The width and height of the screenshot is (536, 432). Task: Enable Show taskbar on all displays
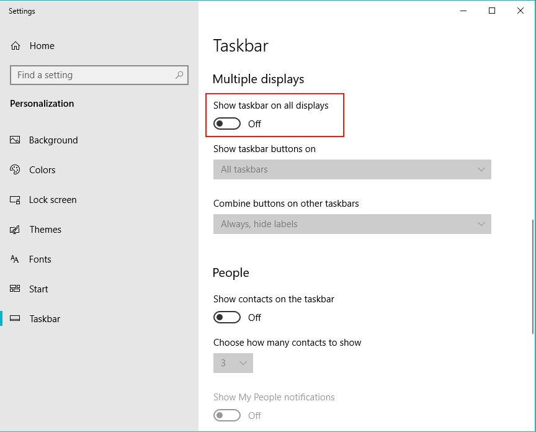226,124
